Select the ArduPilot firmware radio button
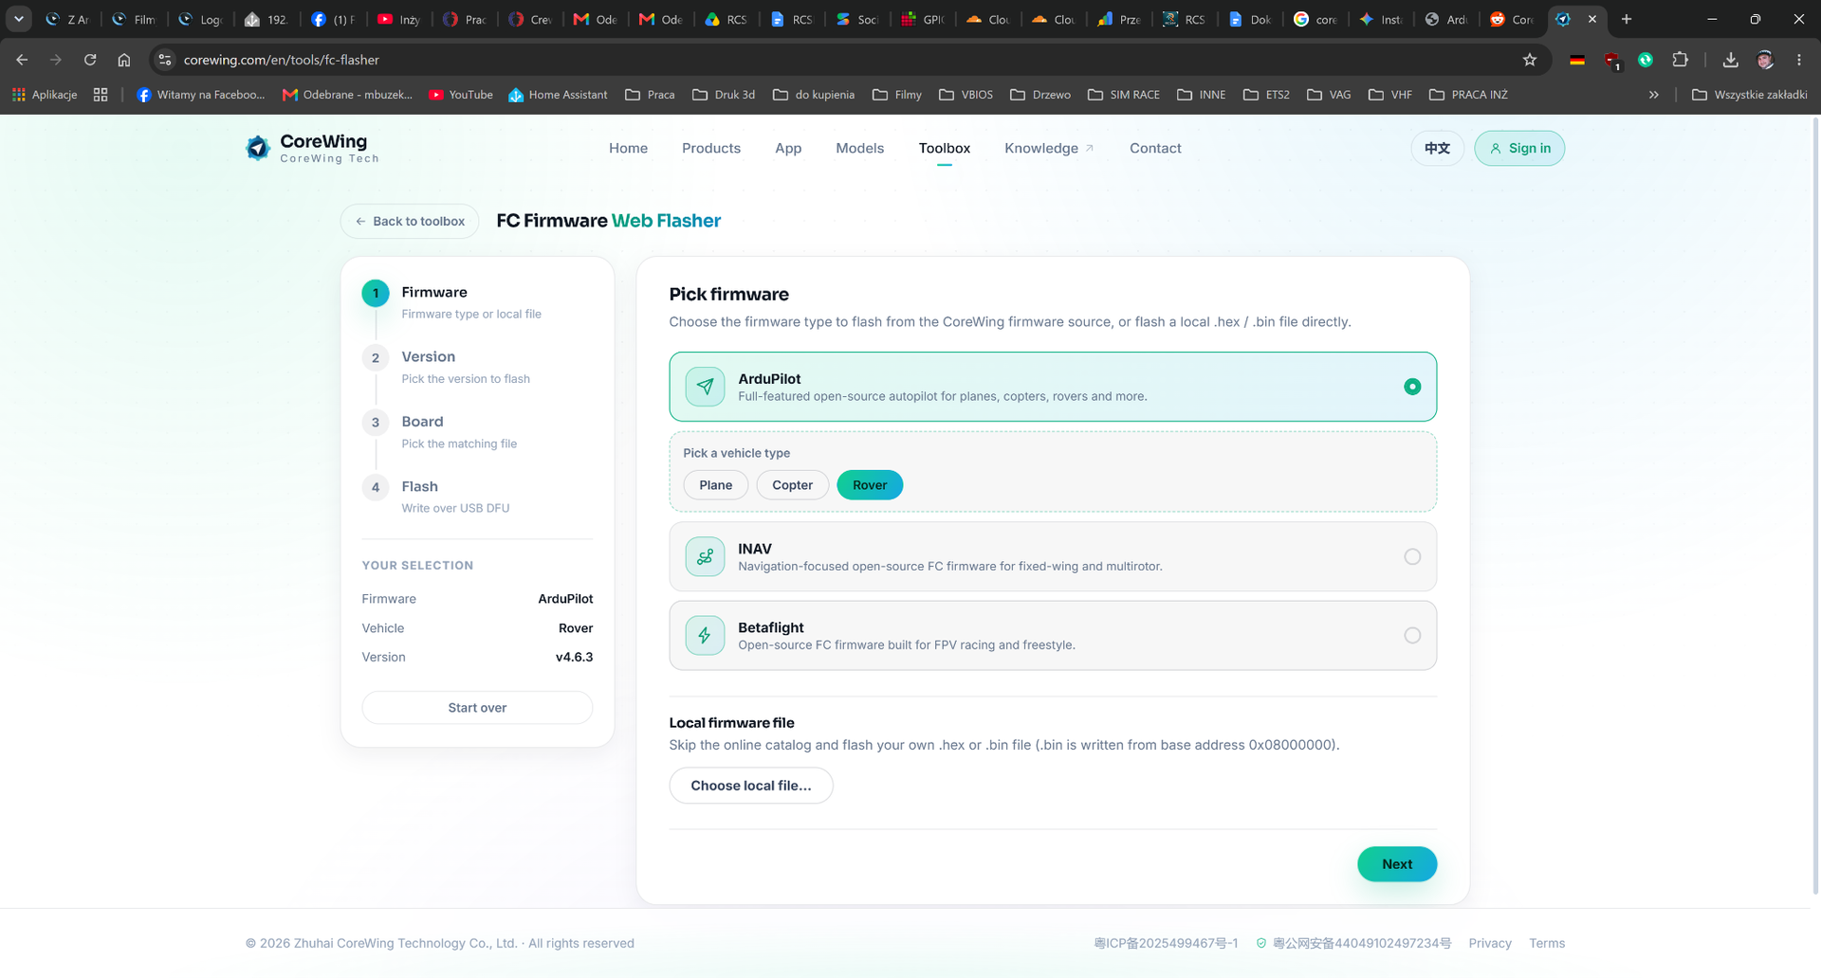Viewport: 1821px width, 978px height. pos(1412,387)
